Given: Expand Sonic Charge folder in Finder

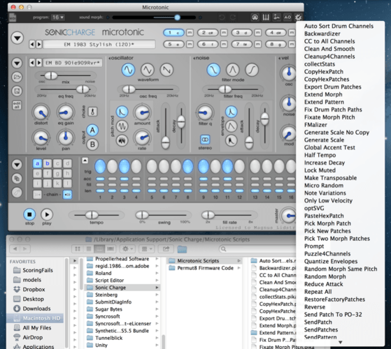Looking at the screenshot, I should (x=157, y=288).
